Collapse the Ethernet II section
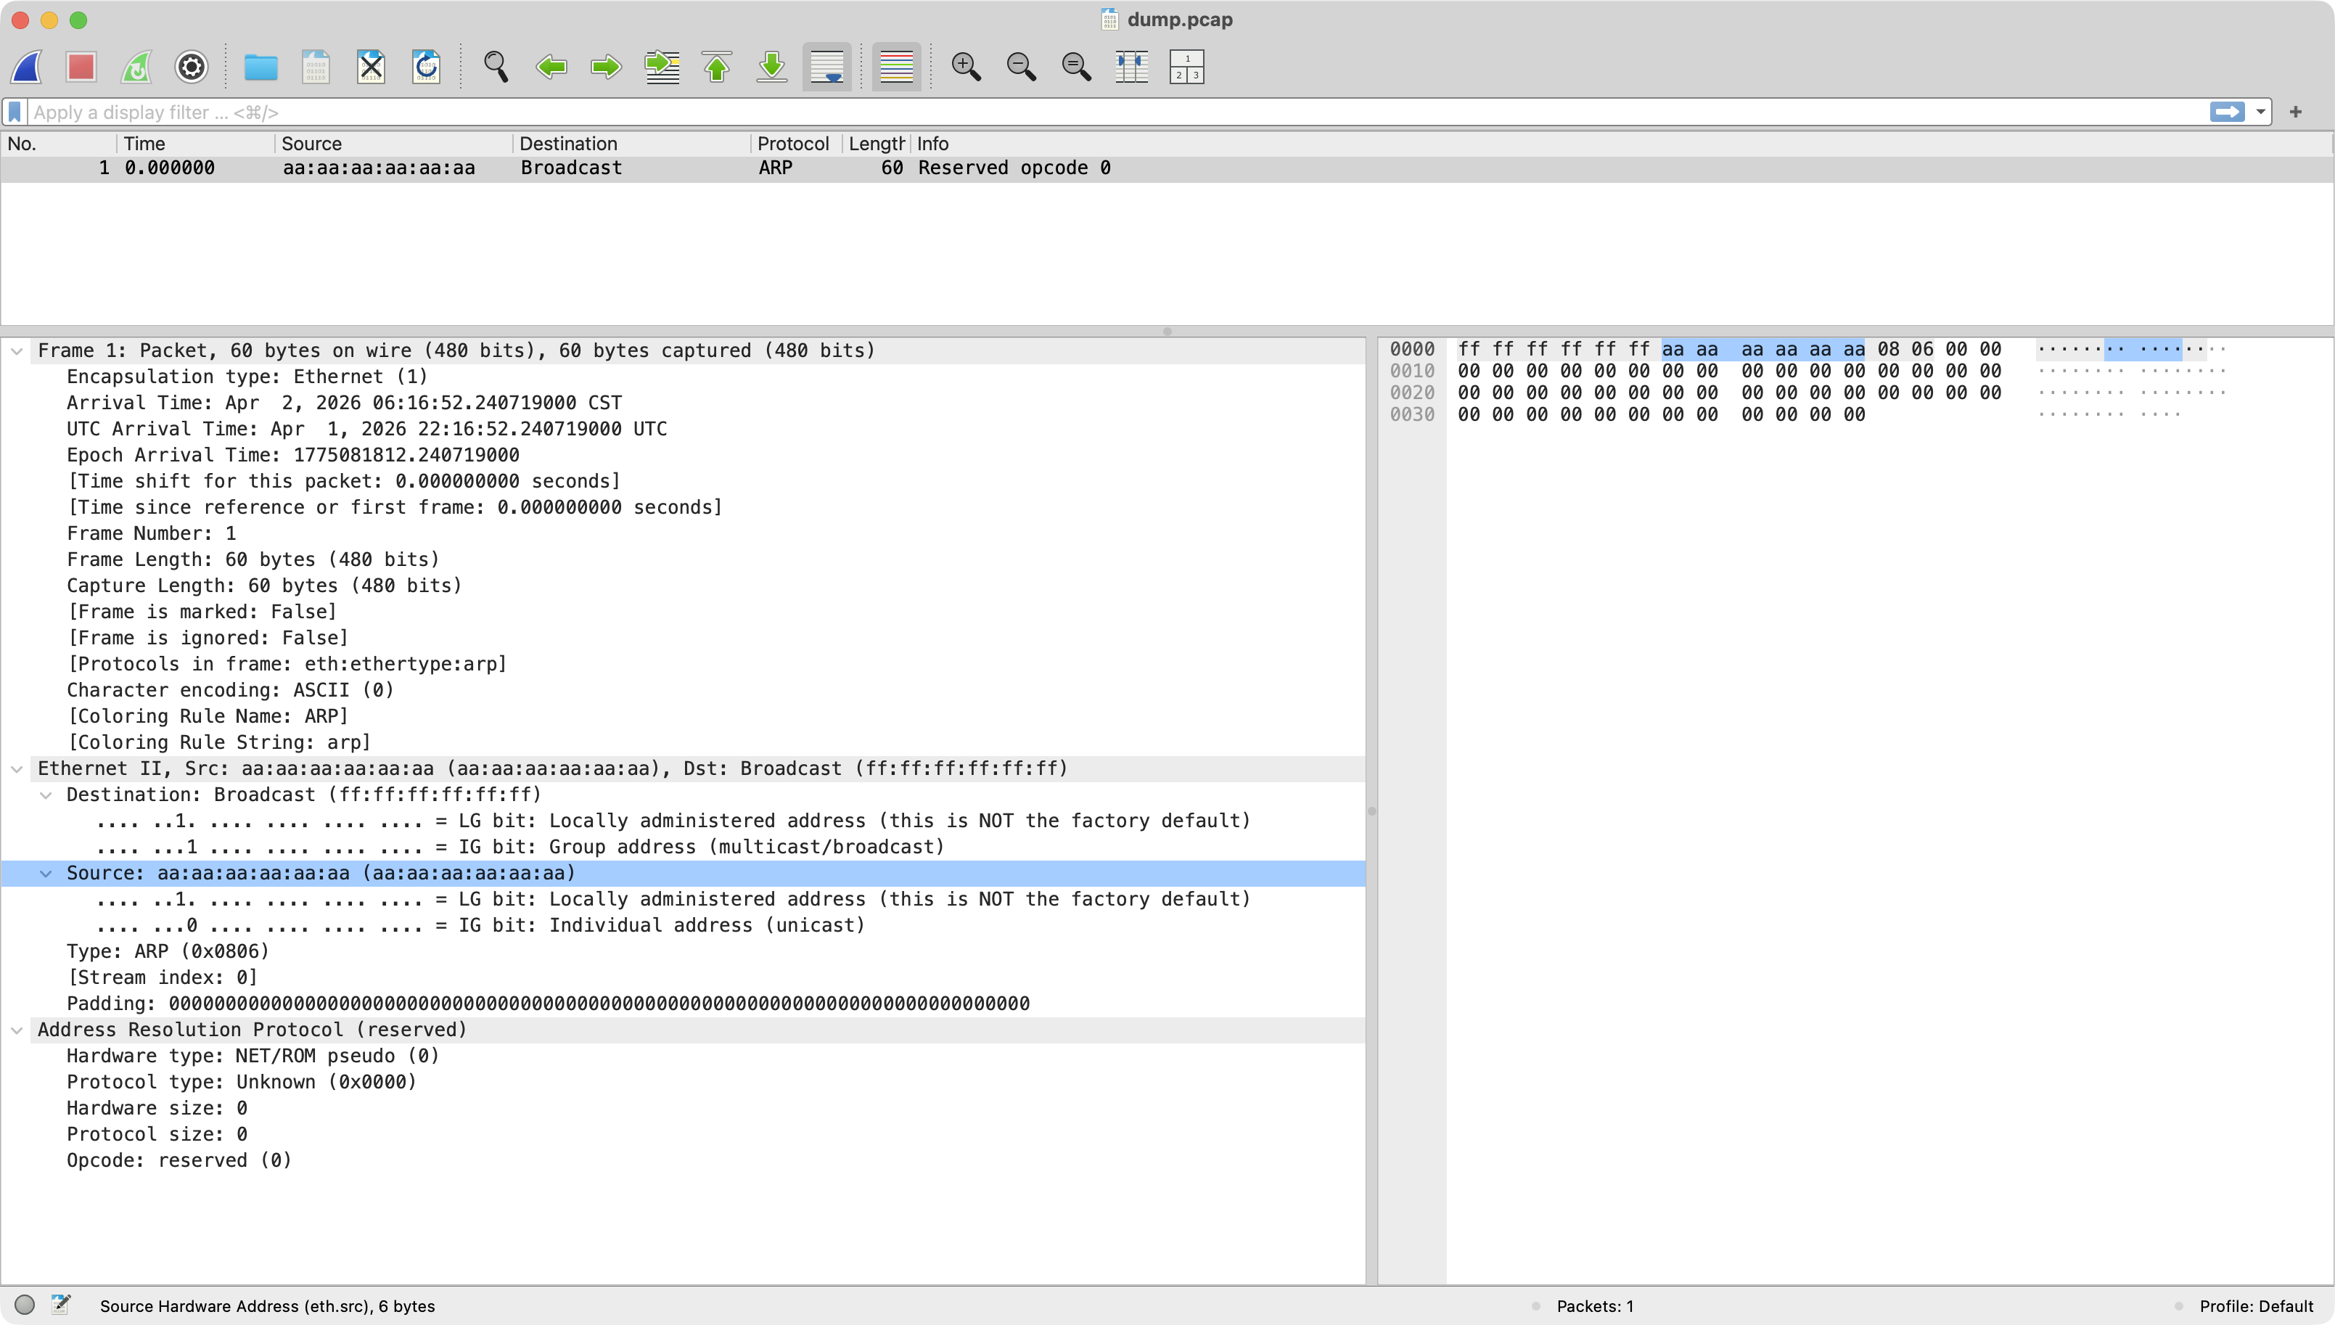This screenshot has width=2335, height=1325. pos(17,769)
